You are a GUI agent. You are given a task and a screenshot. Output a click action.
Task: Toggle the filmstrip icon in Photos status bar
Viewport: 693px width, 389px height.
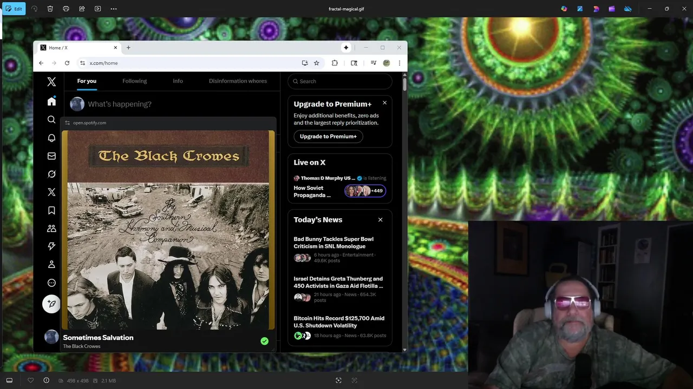pyautogui.click(x=9, y=380)
